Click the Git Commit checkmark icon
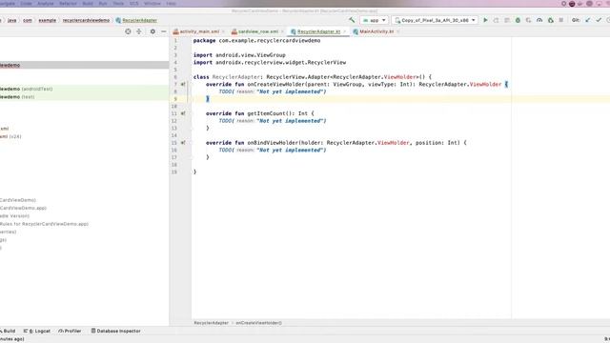Image resolution: width=610 pixels, height=343 pixels. tap(599, 20)
